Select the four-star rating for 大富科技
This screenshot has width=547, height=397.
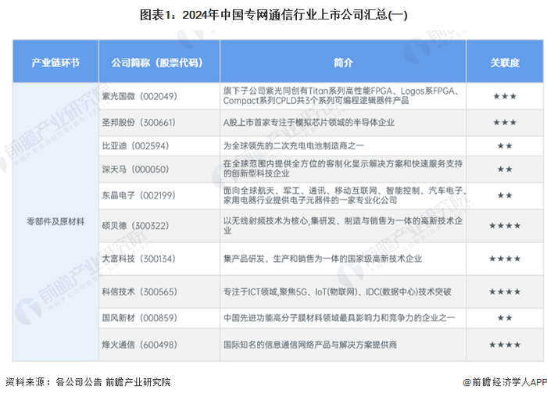[505, 259]
